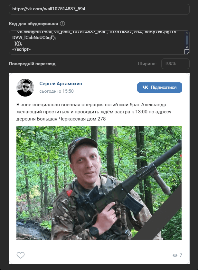The width and height of the screenshot is (198, 270).
Task: Click the Попередній перегляд heading
Action: pos(32,64)
